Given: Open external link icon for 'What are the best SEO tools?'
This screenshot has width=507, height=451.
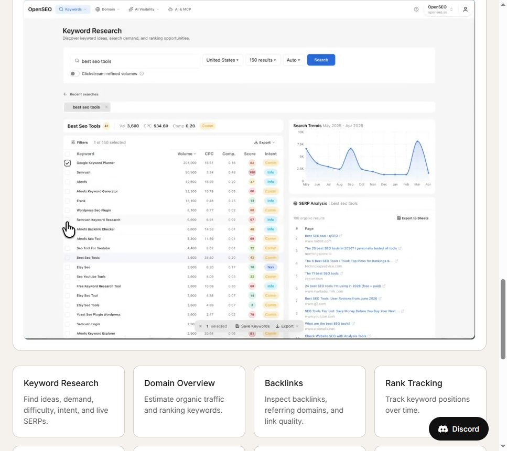Looking at the screenshot, I should [x=353, y=323].
